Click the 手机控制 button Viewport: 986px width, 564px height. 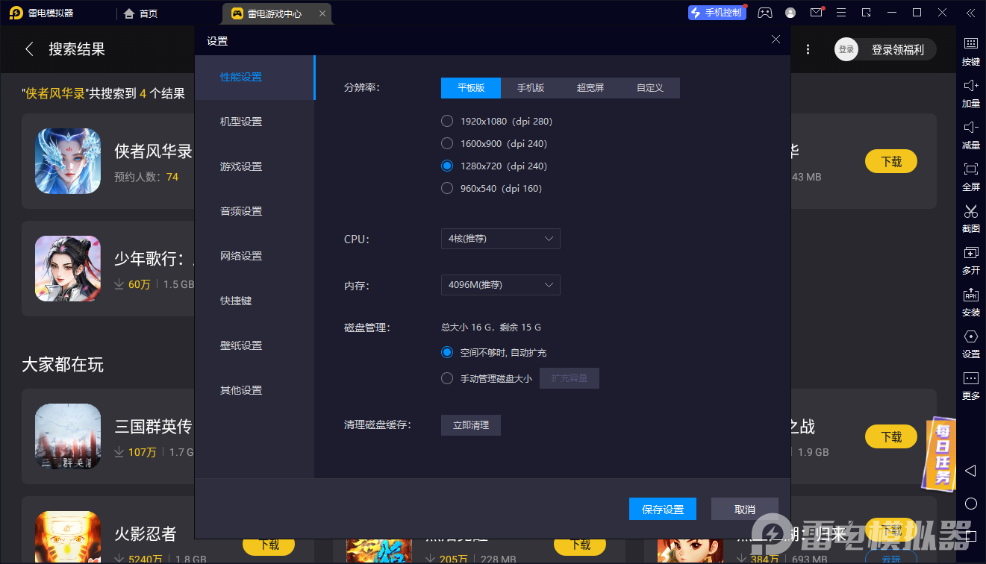pyautogui.click(x=717, y=13)
